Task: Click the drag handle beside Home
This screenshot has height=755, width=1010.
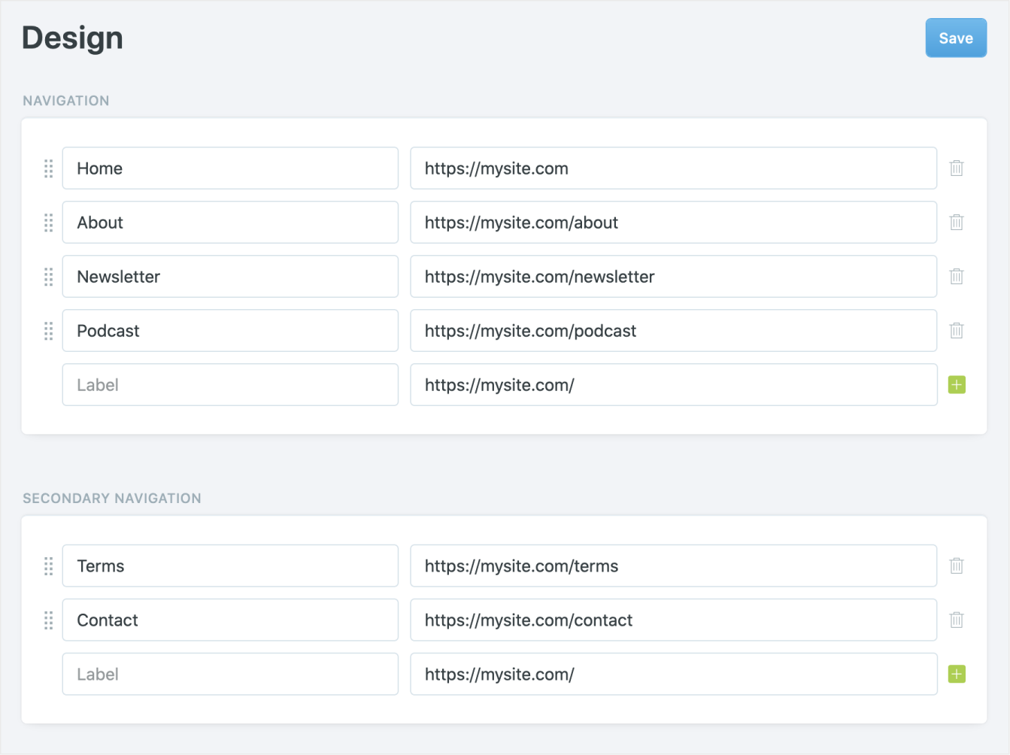Action: point(48,168)
